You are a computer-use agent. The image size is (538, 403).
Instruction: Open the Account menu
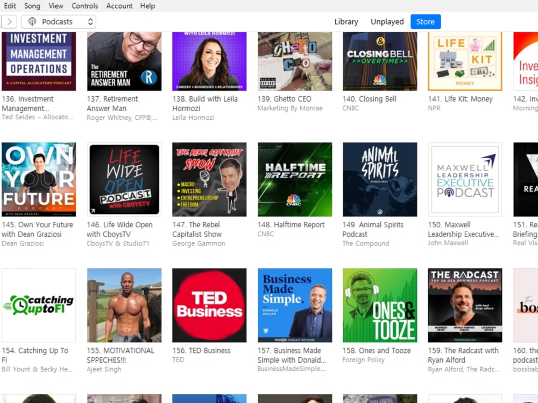pyautogui.click(x=119, y=6)
